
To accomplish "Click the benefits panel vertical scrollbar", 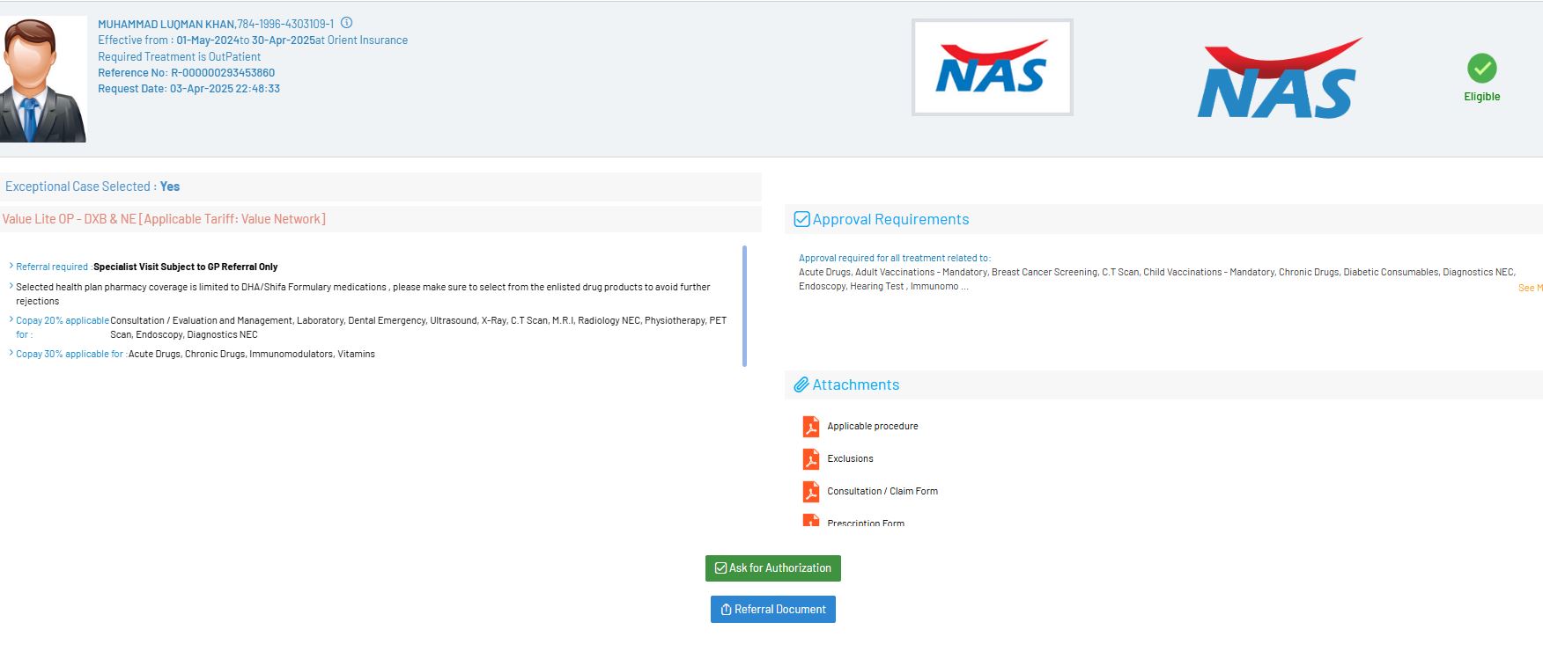I will tap(745, 305).
